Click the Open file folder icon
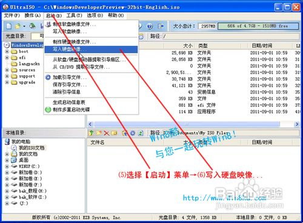The width and height of the screenshot is (303, 223). tap(18, 26)
